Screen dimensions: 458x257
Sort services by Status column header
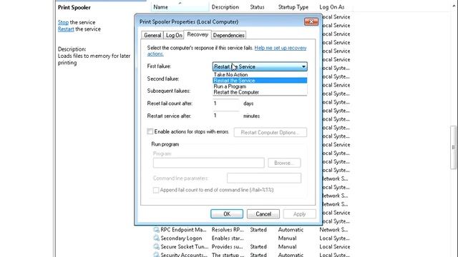pos(257,7)
